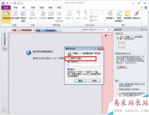This screenshot has width=149, height=115.
Task: Minimize the ribbon with caret icon
Action: tap(142, 8)
